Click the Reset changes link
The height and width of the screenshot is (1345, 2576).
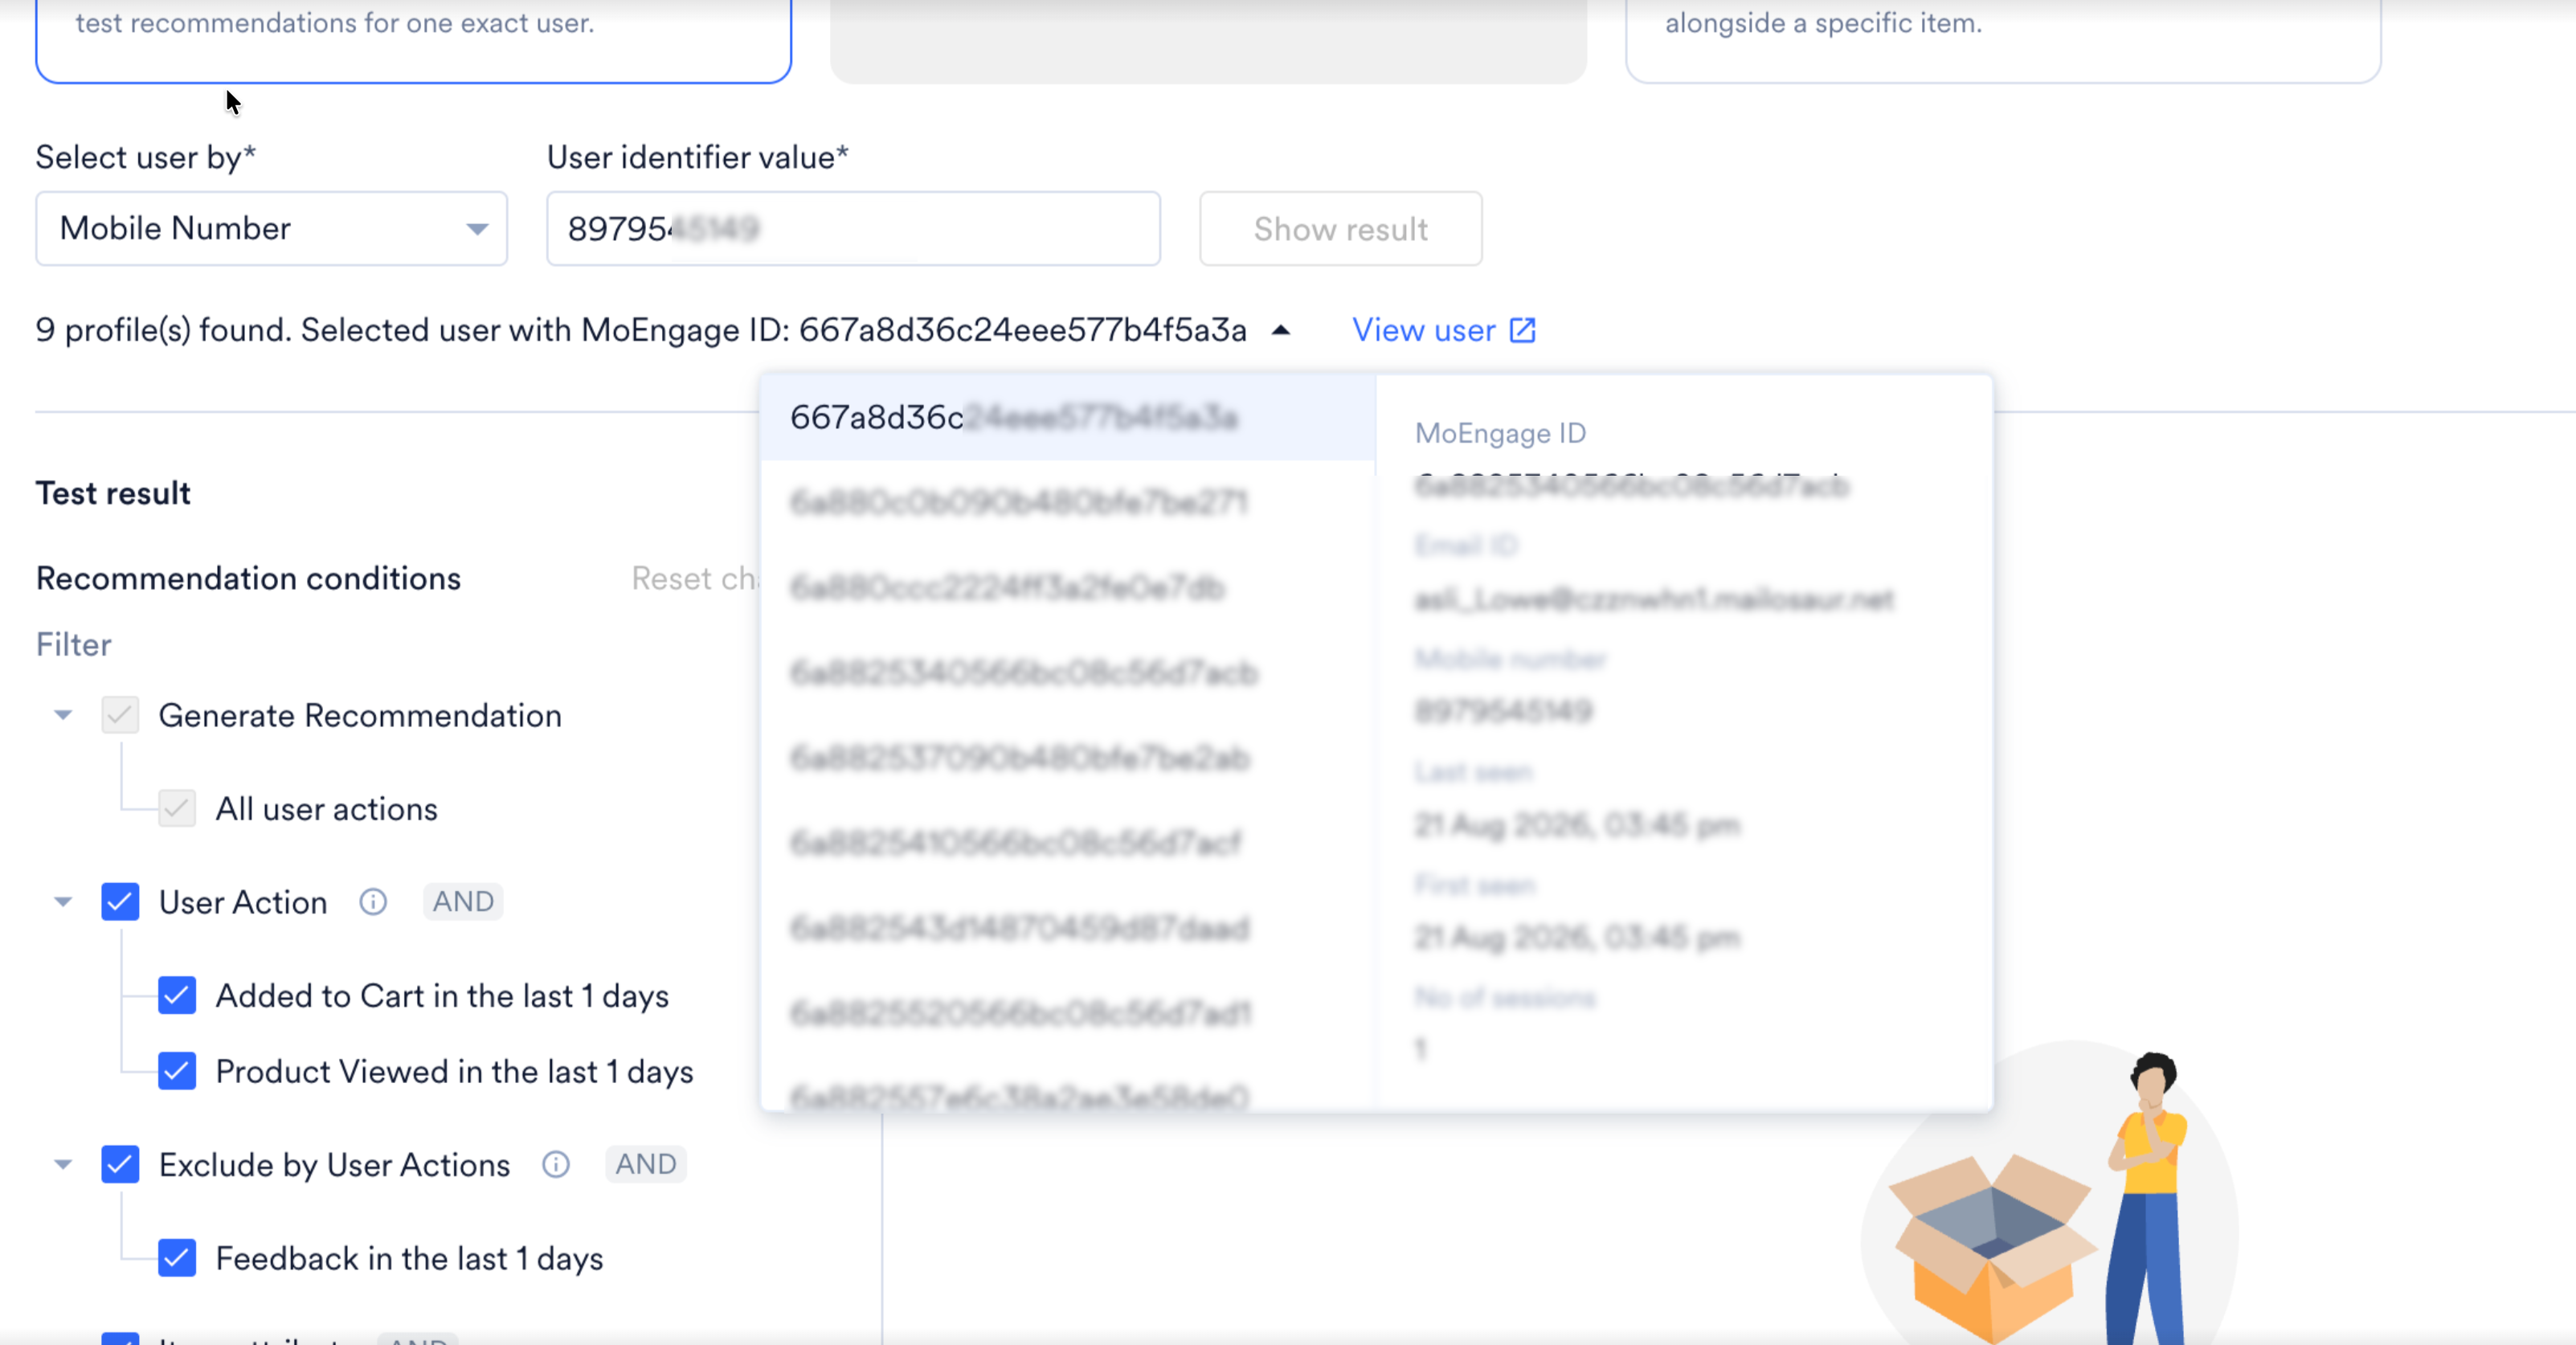695,578
